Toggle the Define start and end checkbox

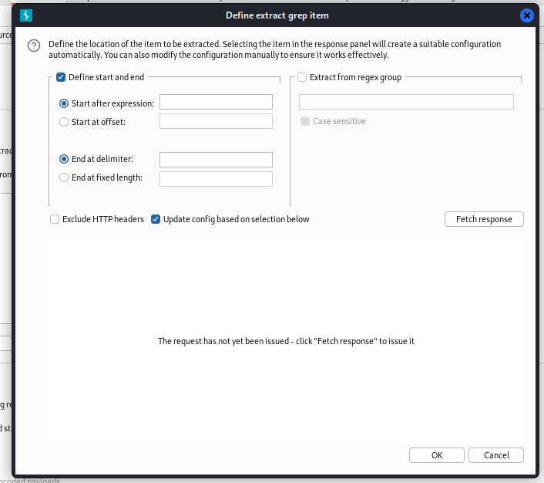tap(61, 77)
